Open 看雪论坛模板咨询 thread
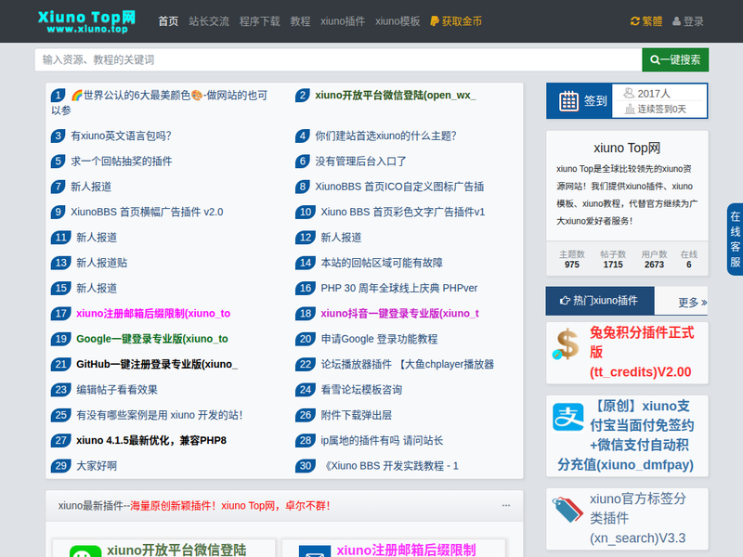The image size is (743, 557). click(x=361, y=390)
